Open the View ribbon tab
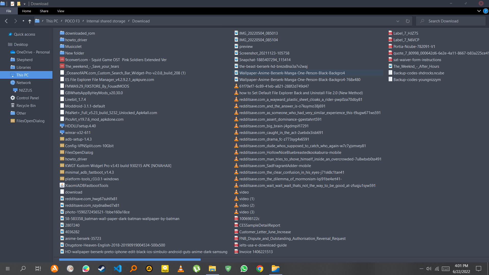The image size is (489, 275). (x=61, y=11)
